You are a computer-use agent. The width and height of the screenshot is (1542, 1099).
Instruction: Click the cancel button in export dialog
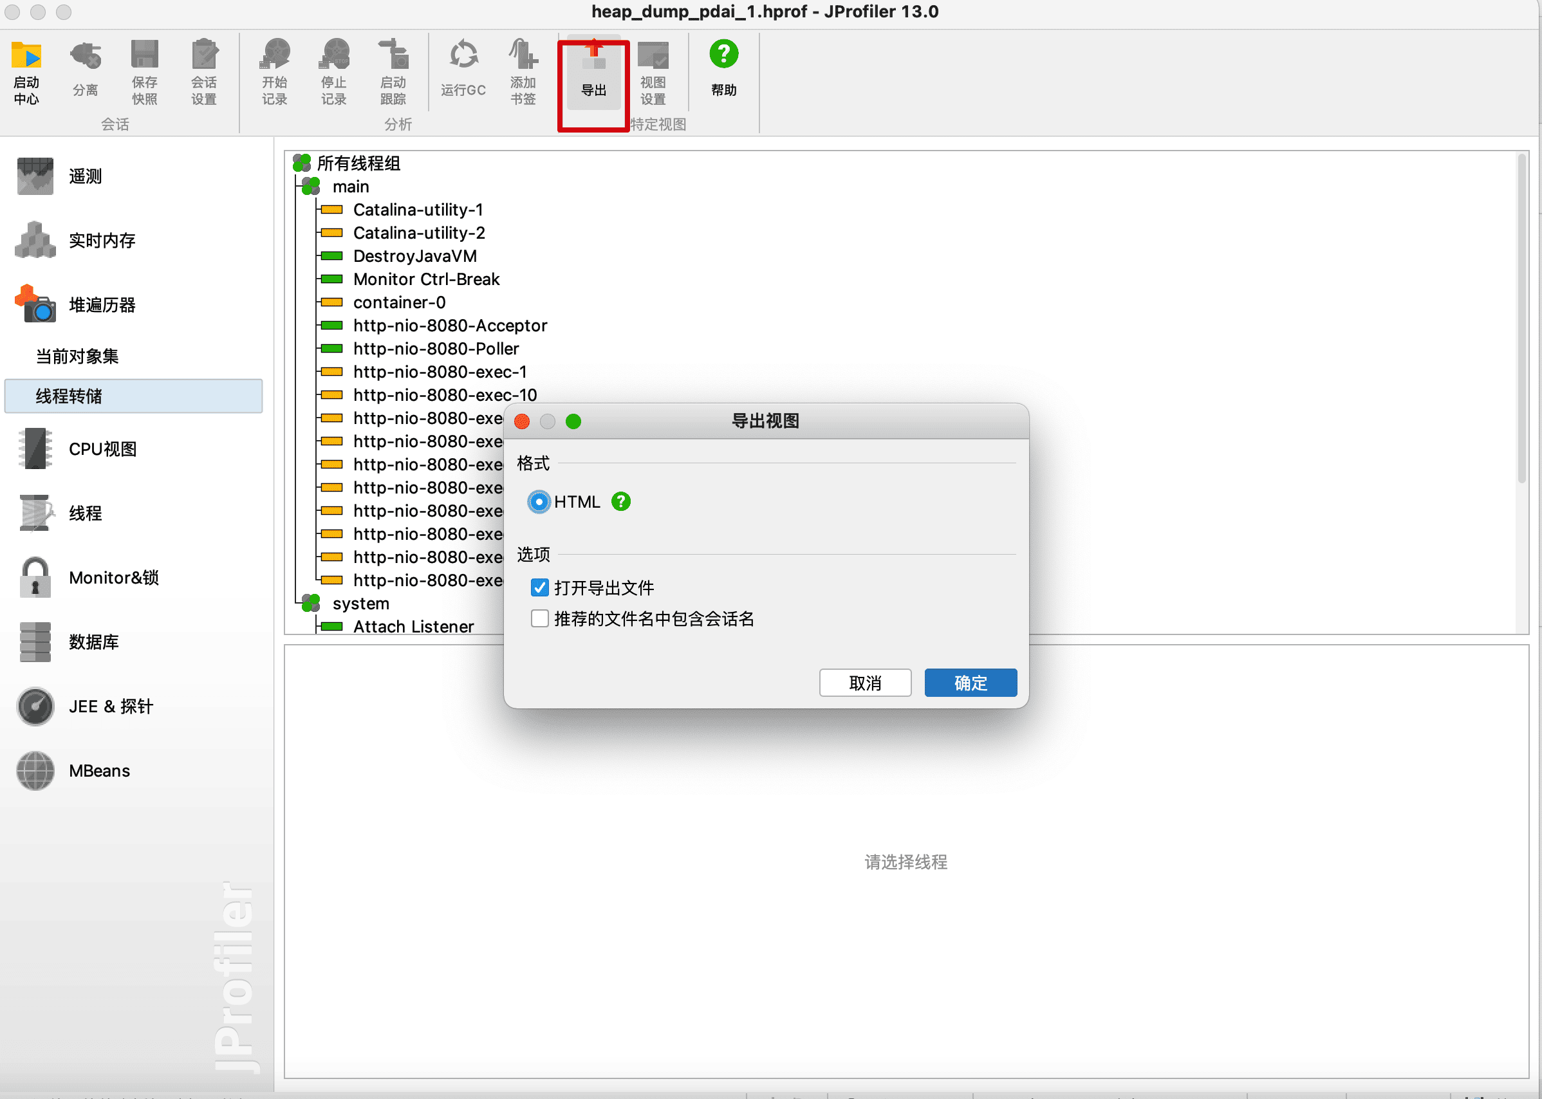coord(864,683)
